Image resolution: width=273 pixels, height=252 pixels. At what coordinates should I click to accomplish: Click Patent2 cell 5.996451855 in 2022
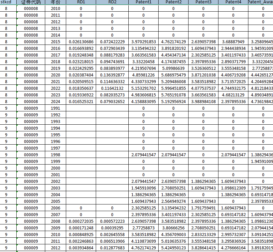(174, 88)
